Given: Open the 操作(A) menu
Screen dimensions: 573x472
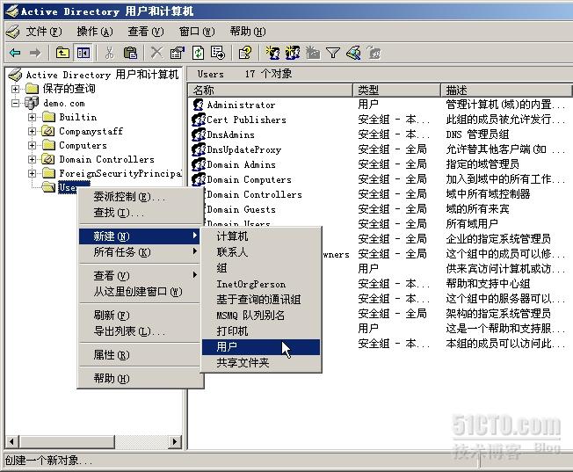Looking at the screenshot, I should [x=95, y=32].
